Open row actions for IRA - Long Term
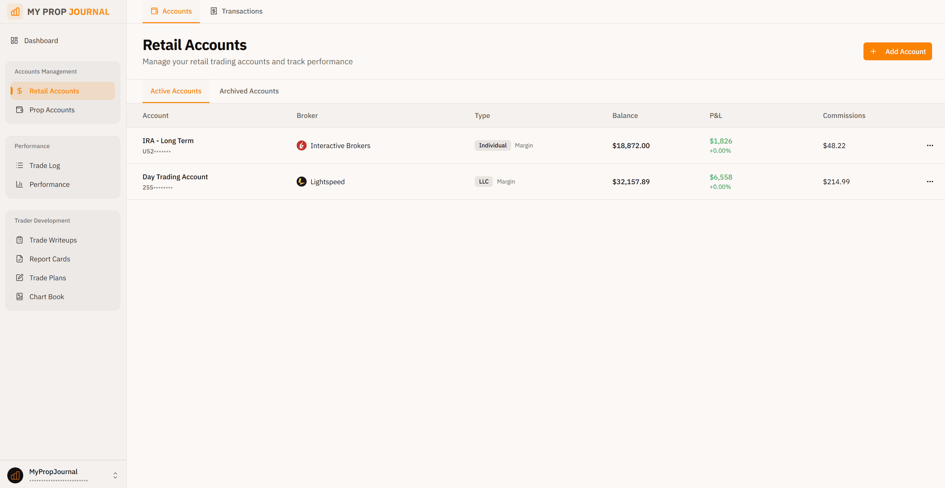 point(930,145)
